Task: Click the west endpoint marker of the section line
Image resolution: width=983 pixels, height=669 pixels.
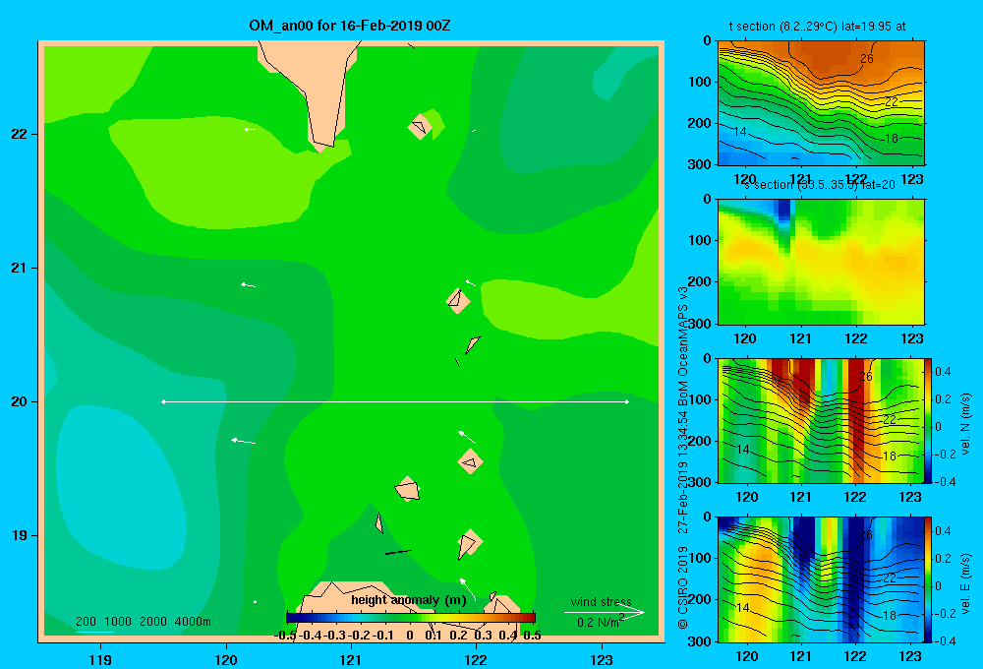Action: pos(163,401)
